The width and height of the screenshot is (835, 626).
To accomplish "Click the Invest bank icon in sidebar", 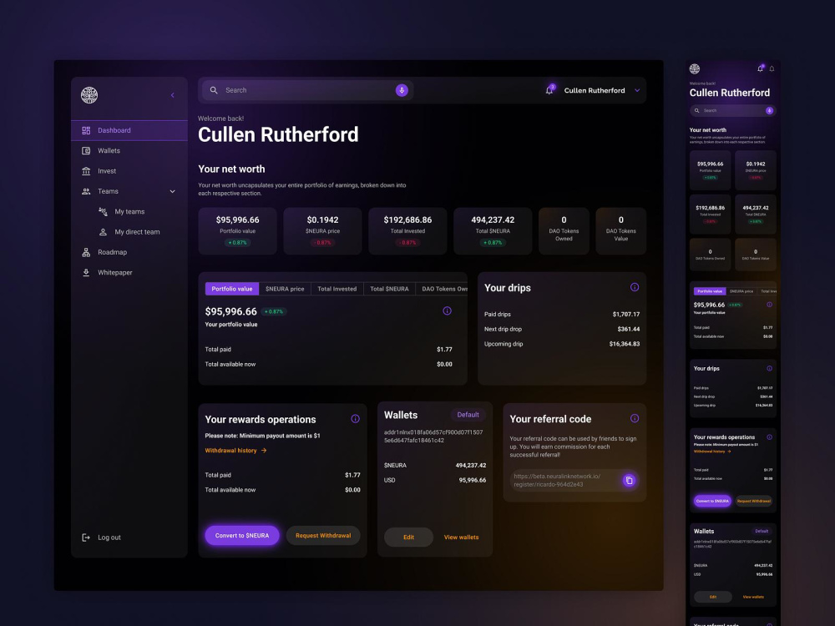I will (86, 171).
